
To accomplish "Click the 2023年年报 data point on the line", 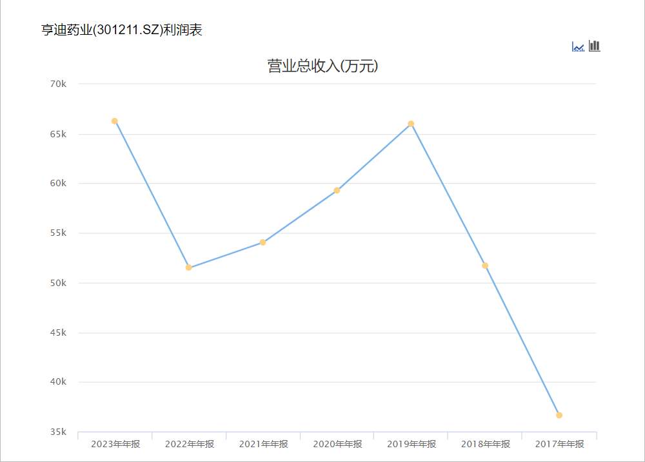I will pyautogui.click(x=115, y=121).
